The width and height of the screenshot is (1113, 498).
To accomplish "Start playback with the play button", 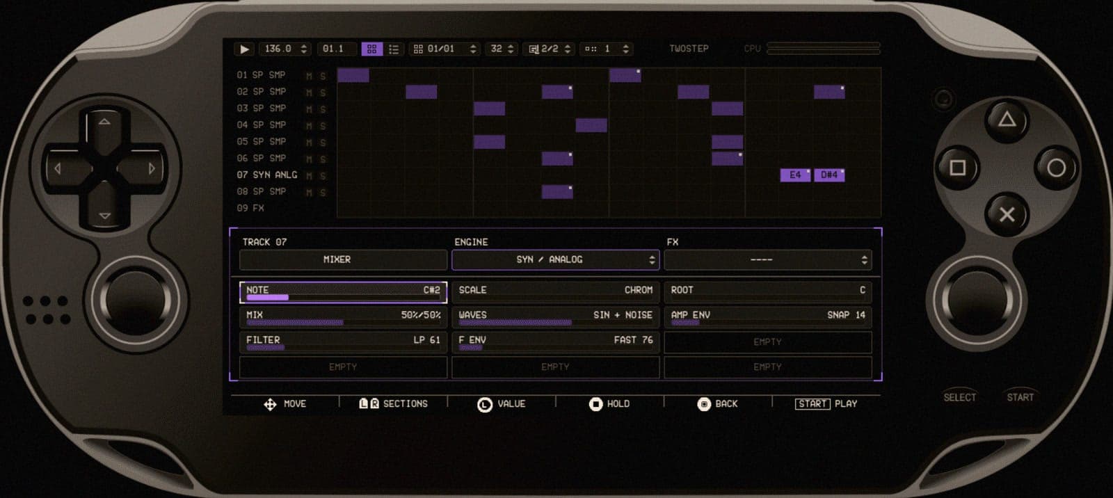I will click(x=243, y=49).
